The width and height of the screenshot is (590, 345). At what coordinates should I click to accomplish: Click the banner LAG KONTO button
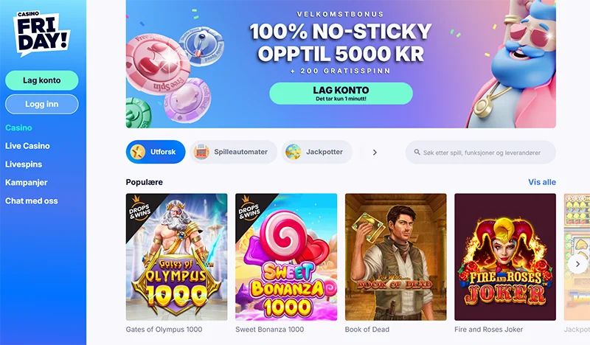pos(341,94)
